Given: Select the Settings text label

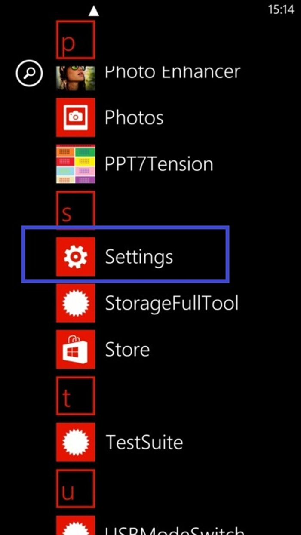Looking at the screenshot, I should (139, 257).
